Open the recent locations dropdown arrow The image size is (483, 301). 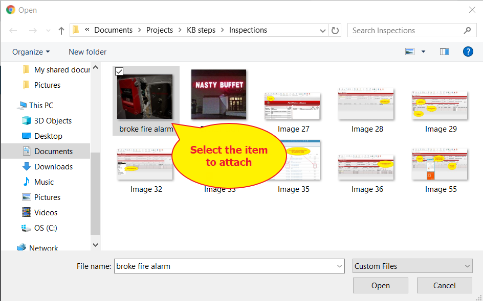(48, 31)
